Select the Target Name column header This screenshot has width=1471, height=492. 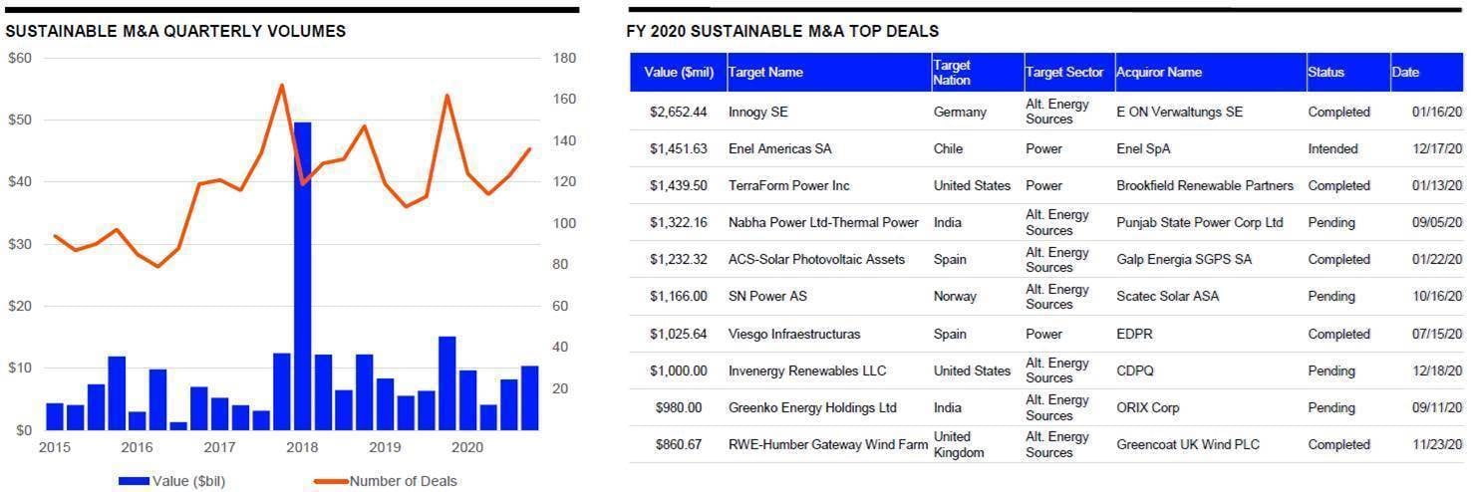(765, 73)
